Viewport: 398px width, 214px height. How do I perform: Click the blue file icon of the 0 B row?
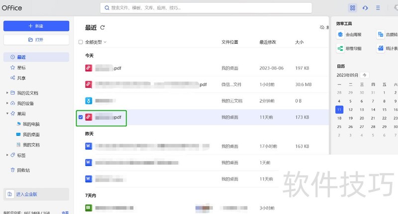tap(89, 101)
